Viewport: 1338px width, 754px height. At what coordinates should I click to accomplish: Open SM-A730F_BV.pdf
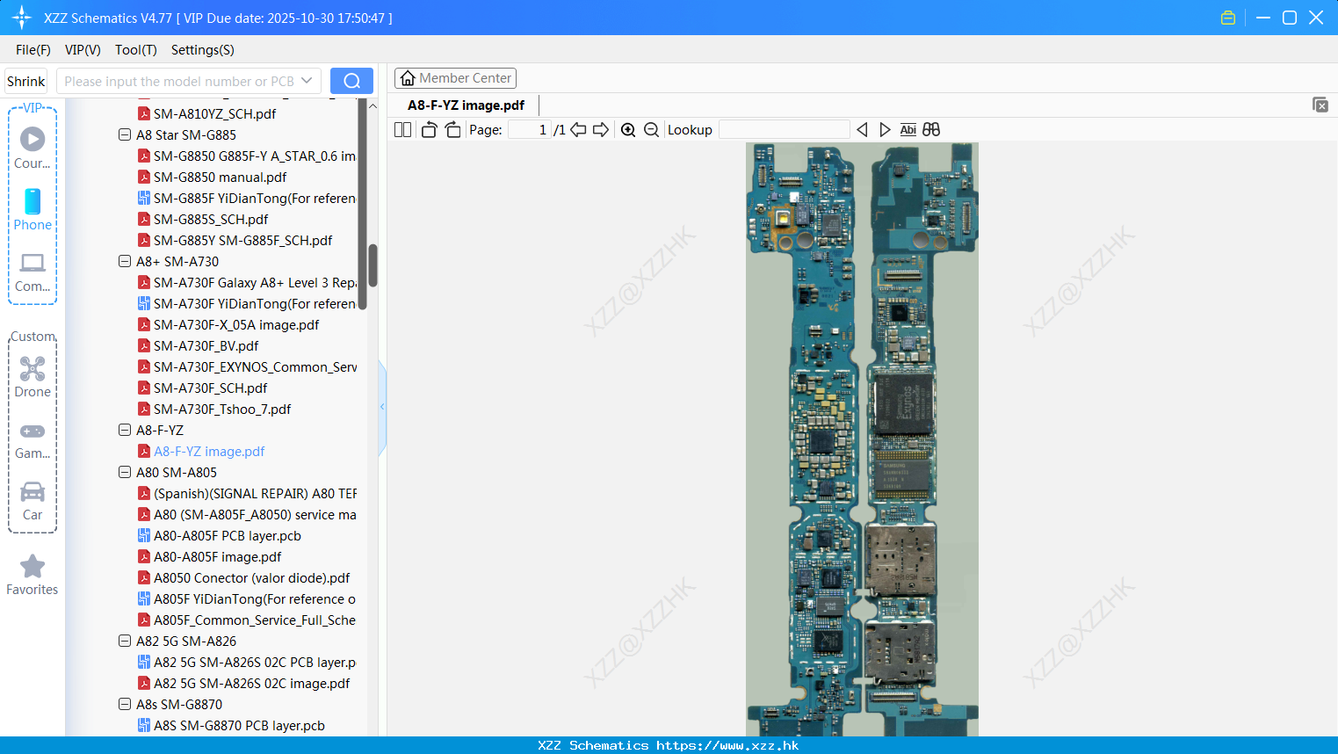206,345
